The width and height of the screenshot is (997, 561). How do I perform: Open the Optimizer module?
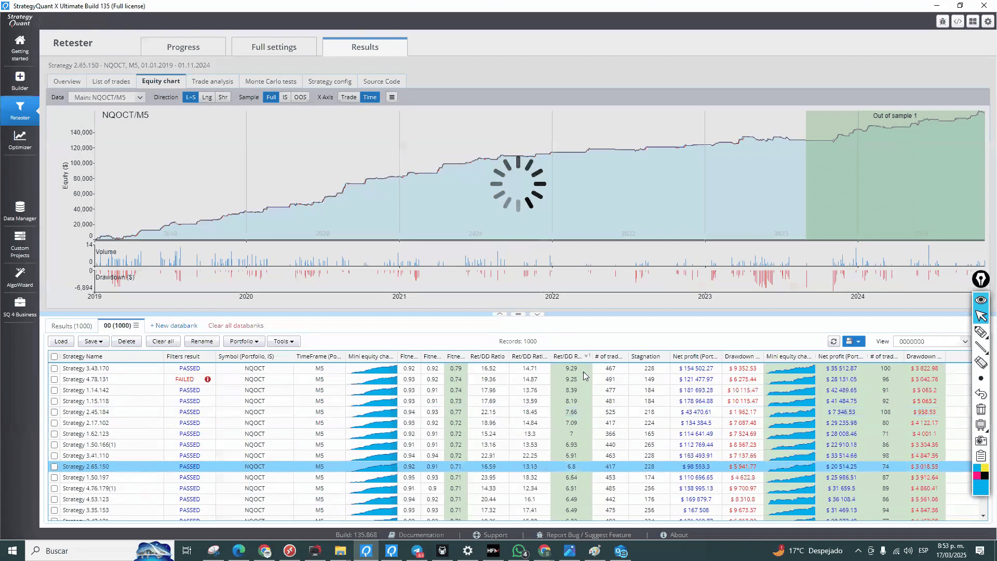20,140
